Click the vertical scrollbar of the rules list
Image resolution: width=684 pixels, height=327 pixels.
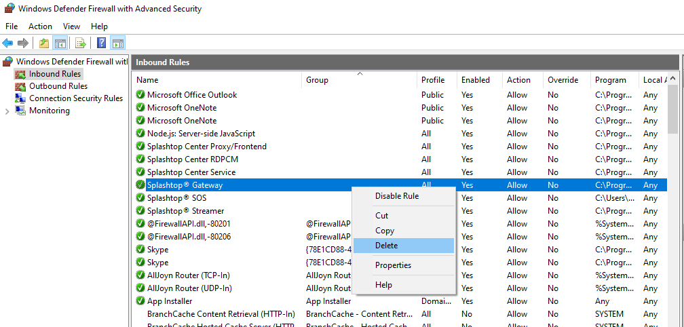point(672,204)
